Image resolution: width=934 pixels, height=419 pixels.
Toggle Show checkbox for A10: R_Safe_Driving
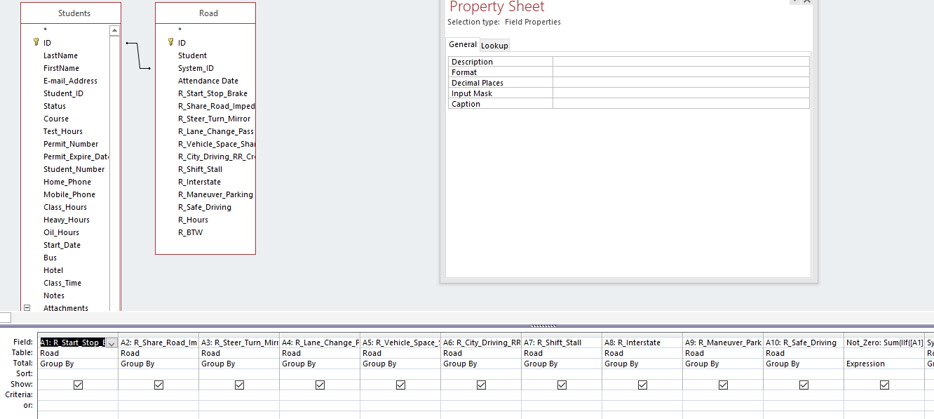(804, 385)
